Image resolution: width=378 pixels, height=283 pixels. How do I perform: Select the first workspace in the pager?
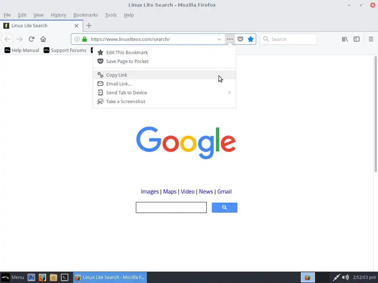[307, 277]
